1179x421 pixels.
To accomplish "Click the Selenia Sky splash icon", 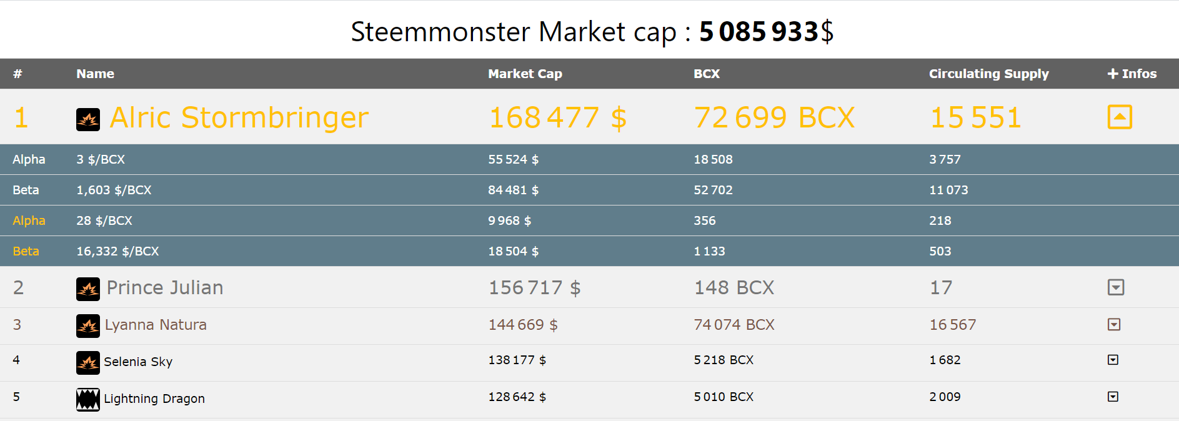I will pos(87,362).
